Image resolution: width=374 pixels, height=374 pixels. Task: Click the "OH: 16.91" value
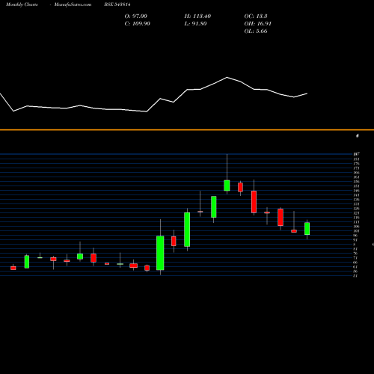coord(258,24)
